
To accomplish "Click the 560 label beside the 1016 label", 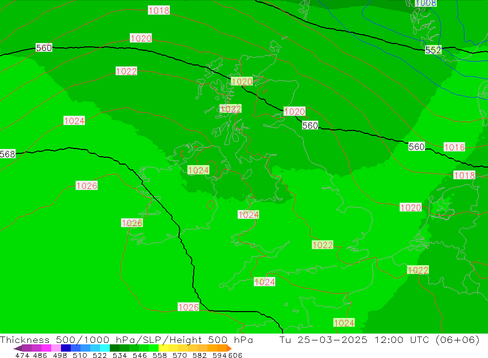I will coord(416,147).
